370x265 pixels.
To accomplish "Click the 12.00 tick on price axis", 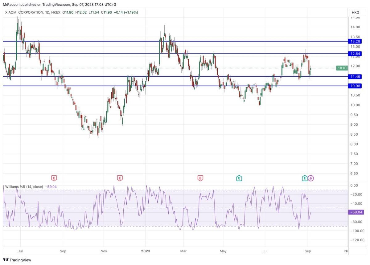I will [355, 66].
